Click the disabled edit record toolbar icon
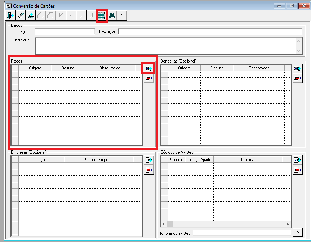 pyautogui.click(x=41, y=16)
